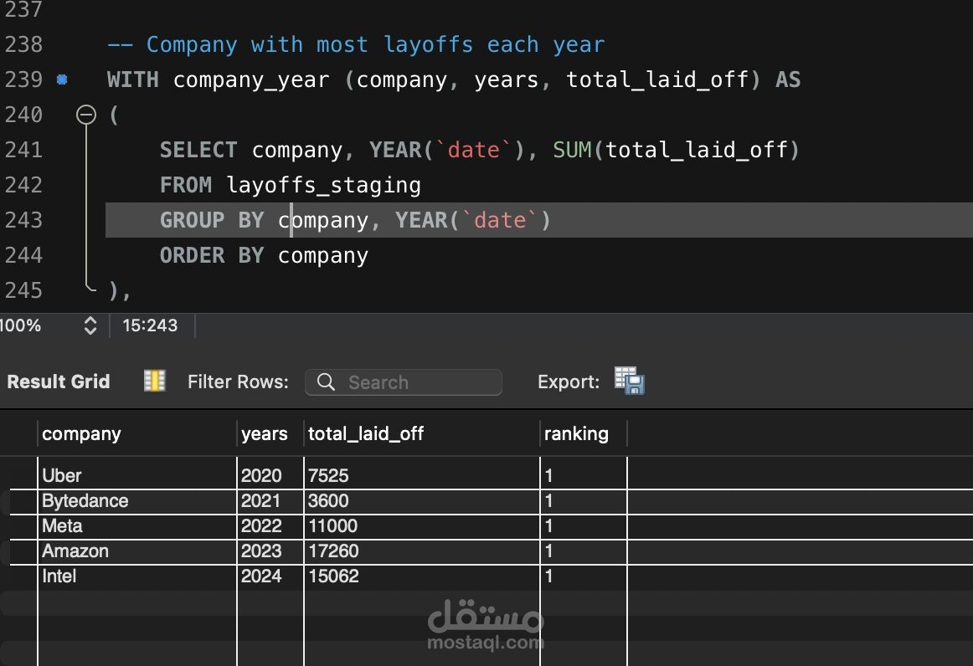Viewport: 973px width, 666px height.
Task: Select the 3600 total cell
Action: coord(422,501)
